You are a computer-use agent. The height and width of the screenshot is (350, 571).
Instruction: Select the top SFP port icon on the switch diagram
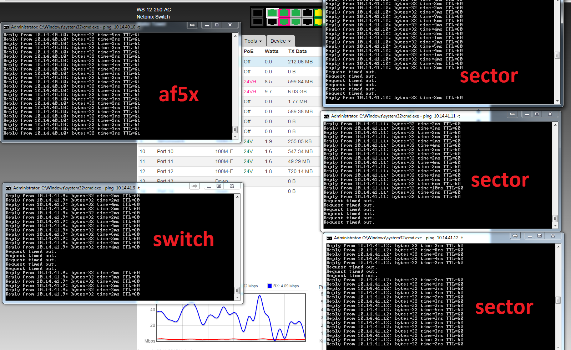point(257,13)
